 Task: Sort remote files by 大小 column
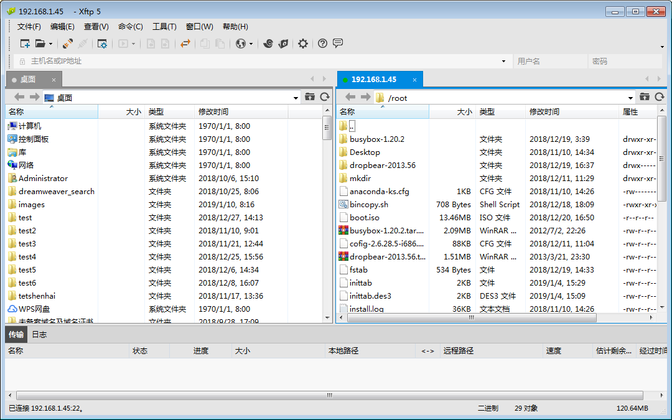pos(452,112)
